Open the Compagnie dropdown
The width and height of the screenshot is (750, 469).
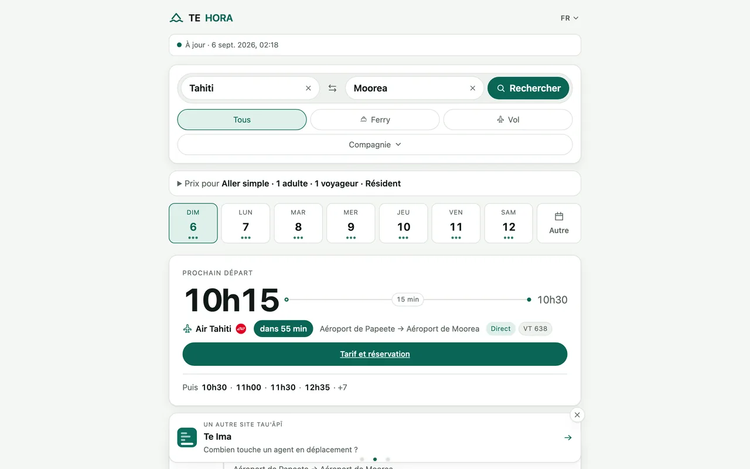375,145
